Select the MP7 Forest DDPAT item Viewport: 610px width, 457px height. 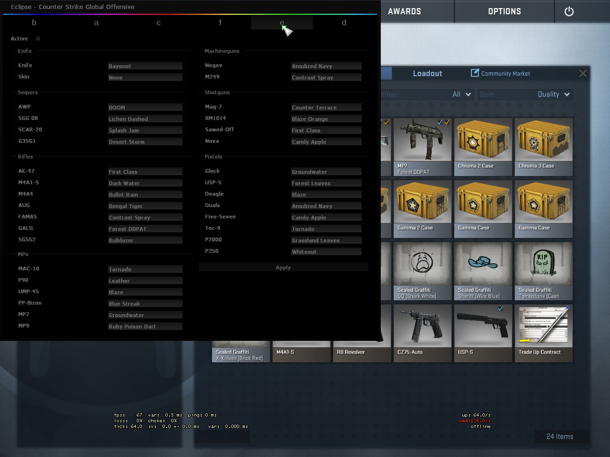click(422, 147)
